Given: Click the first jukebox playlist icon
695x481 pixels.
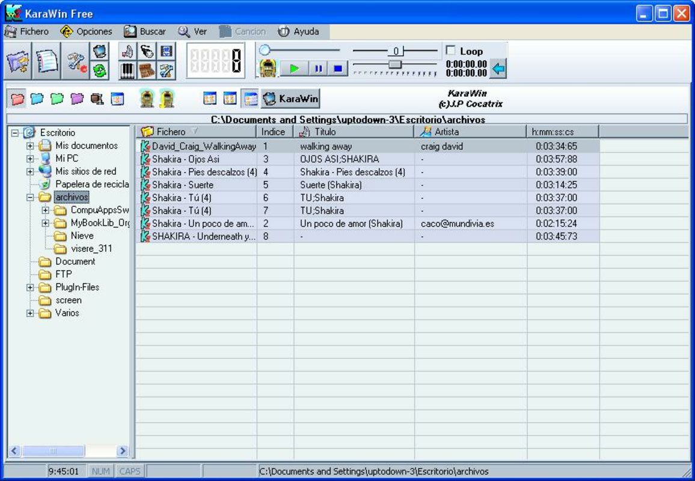Looking at the screenshot, I should [x=147, y=98].
